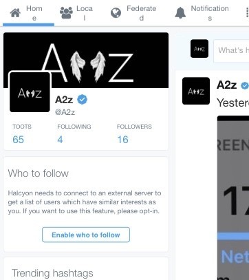The height and width of the screenshot is (280, 249).
Task: Click the A2z winged header banner image
Action: click(86, 60)
